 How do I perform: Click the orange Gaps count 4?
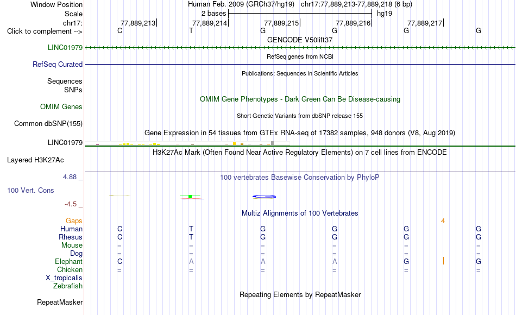coord(443,221)
